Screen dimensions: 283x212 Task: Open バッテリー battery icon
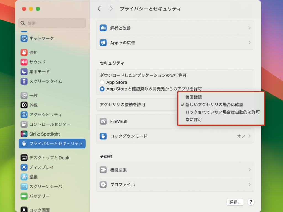pos(24,196)
